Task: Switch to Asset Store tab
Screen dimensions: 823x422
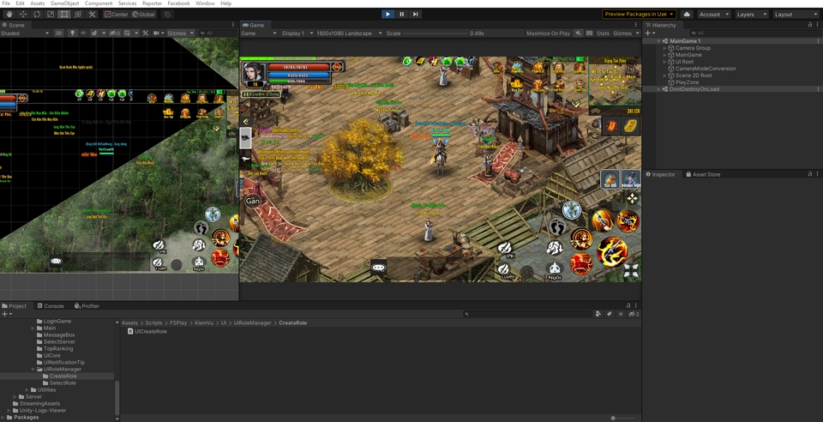Action: [x=703, y=174]
